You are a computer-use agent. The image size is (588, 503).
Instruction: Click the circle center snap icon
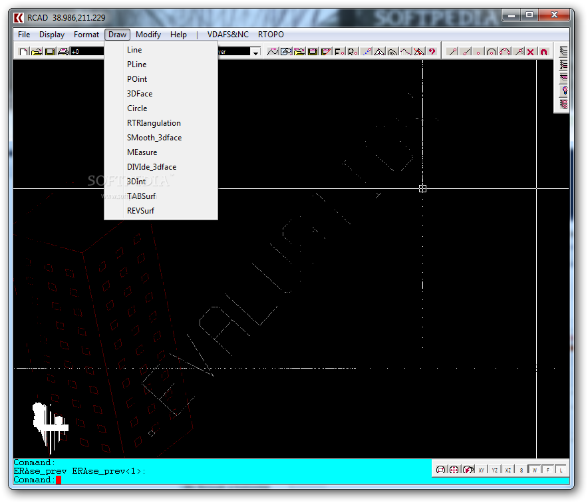(x=492, y=52)
